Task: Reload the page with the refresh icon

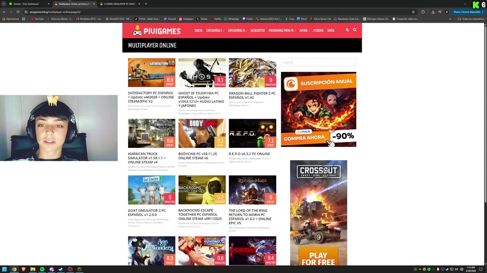Action: (x=18, y=12)
